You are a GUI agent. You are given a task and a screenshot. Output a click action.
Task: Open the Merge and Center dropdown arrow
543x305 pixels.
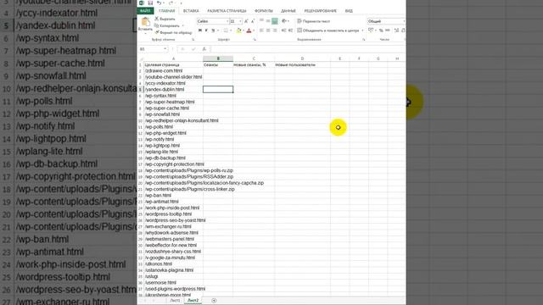click(362, 30)
